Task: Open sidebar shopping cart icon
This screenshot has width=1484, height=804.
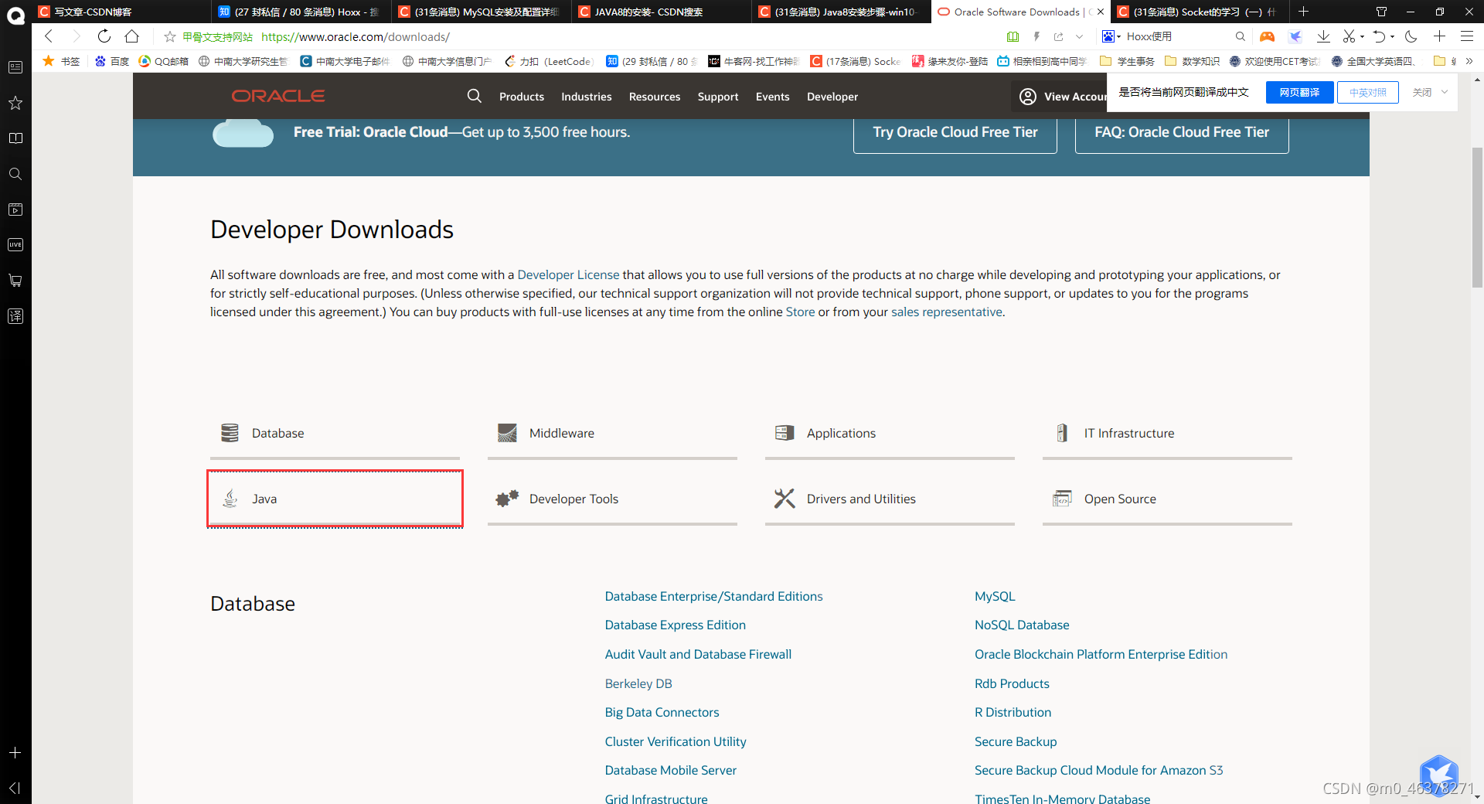Action: coord(15,281)
